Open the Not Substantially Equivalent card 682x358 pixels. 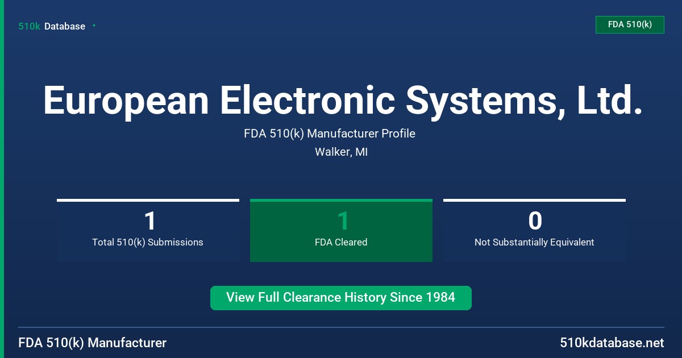pos(534,230)
